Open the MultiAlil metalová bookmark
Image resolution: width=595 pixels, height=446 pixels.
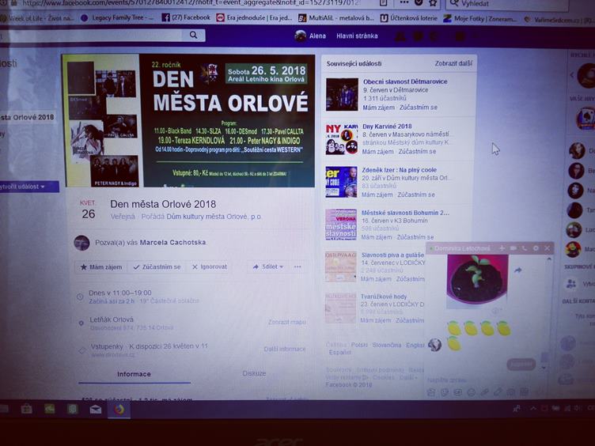pyautogui.click(x=336, y=18)
